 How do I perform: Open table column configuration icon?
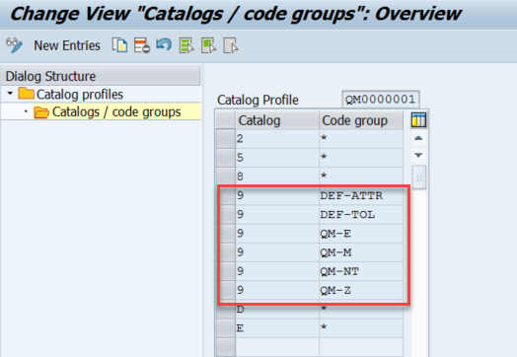pos(418,120)
